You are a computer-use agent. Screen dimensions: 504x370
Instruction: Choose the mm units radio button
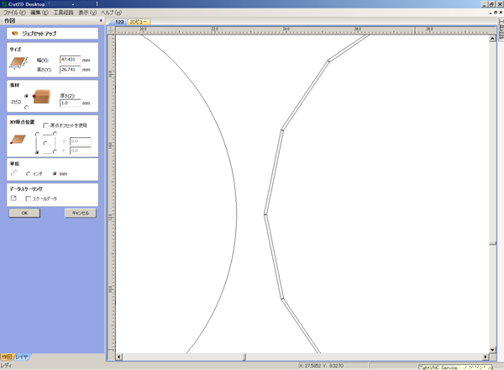[55, 174]
